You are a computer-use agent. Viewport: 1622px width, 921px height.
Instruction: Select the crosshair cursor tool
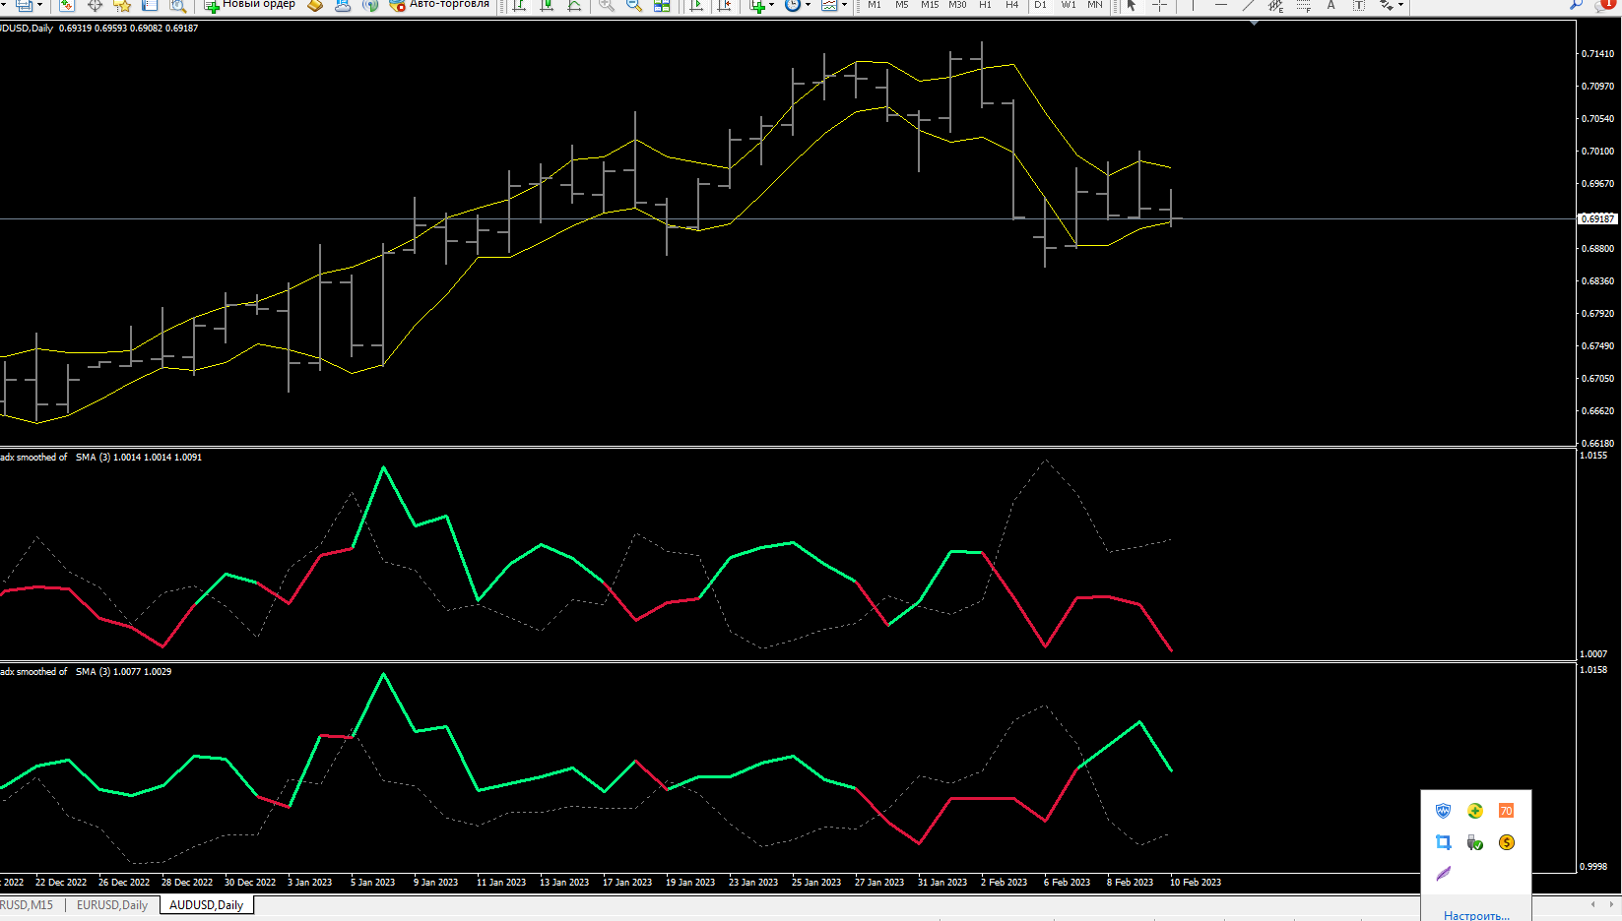1159,5
